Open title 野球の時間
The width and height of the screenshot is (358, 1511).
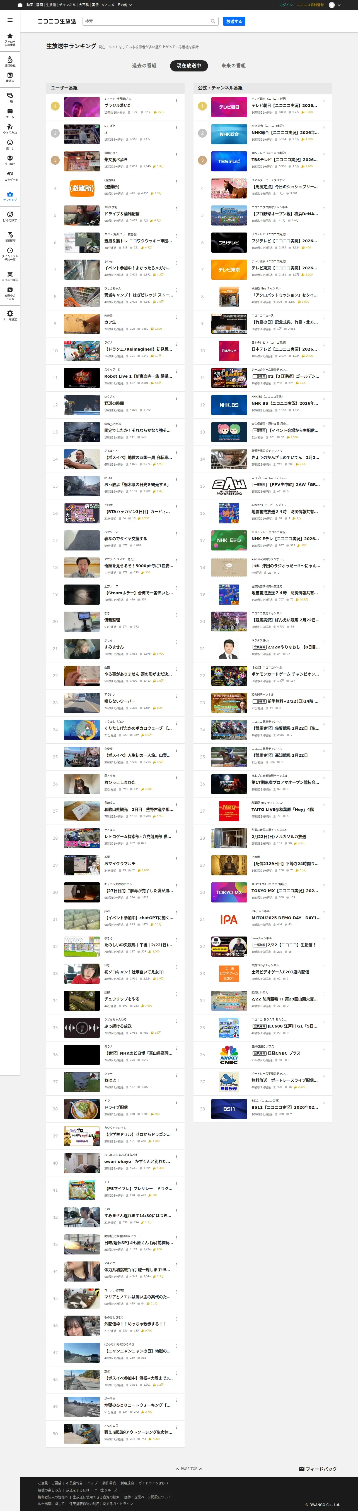pos(114,404)
